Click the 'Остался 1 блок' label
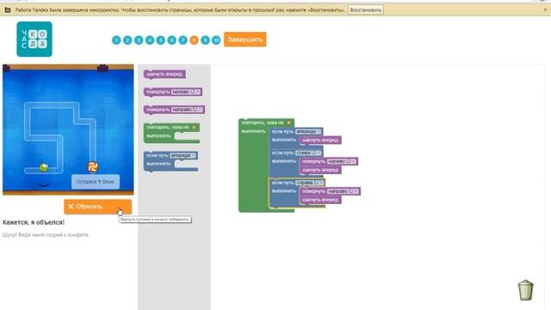Viewport: 551px width, 310px height. [x=96, y=182]
